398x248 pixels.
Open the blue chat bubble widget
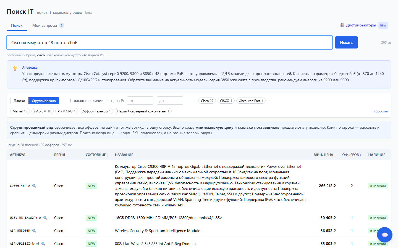click(384, 235)
